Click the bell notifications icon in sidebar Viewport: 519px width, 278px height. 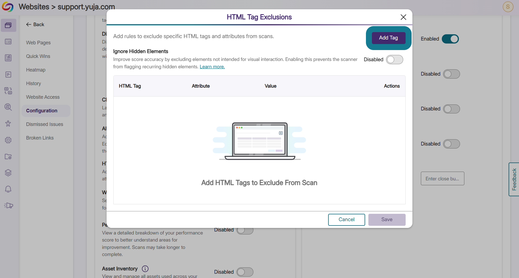pyautogui.click(x=8, y=189)
